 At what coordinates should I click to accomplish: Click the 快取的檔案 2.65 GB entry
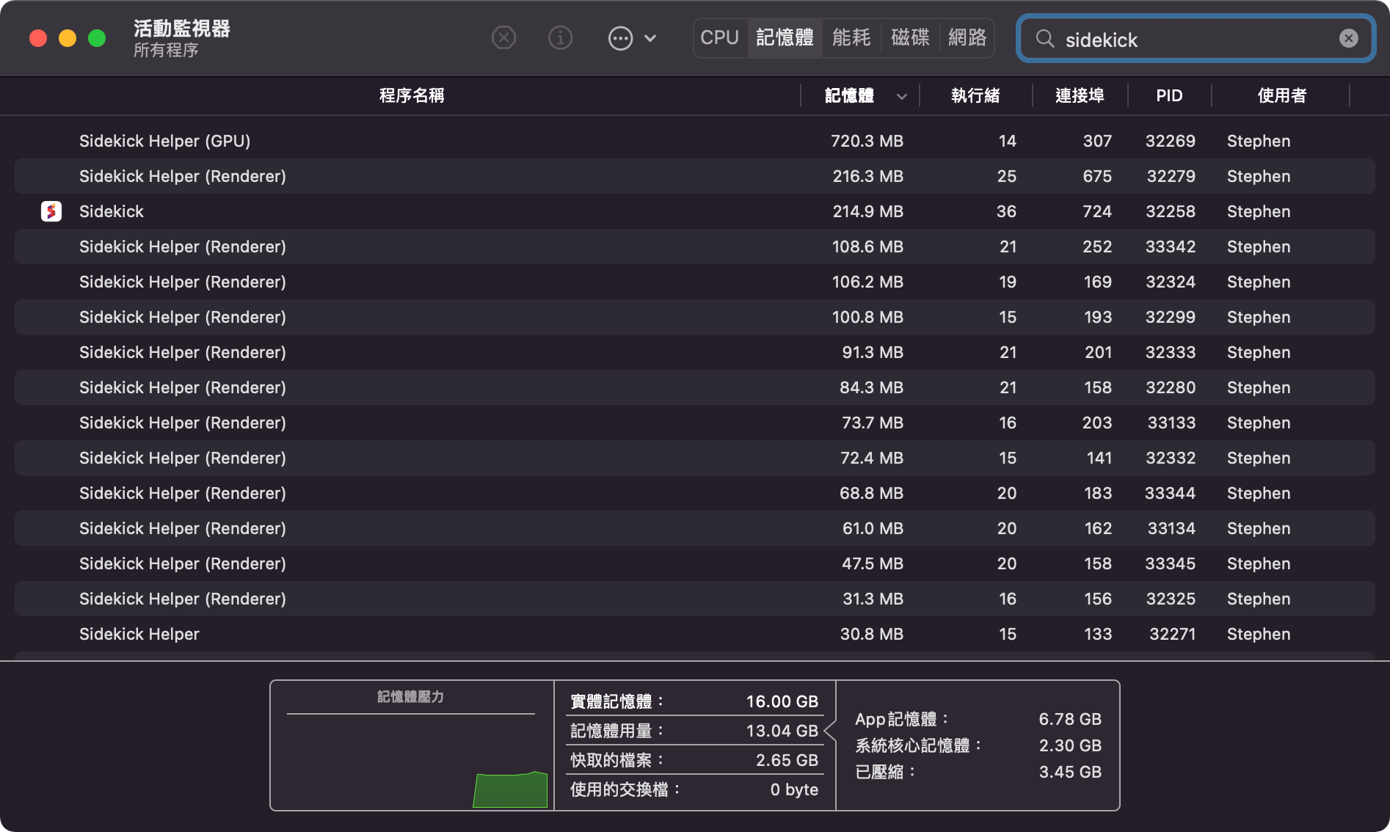click(694, 760)
